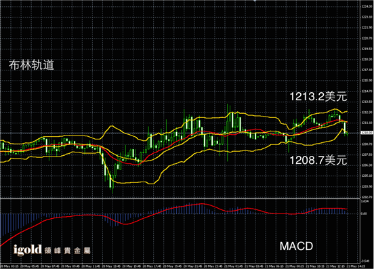Screen dimensions: 374x269
Task: Click the 1208.7美元 support annotation
Action: (x=318, y=160)
